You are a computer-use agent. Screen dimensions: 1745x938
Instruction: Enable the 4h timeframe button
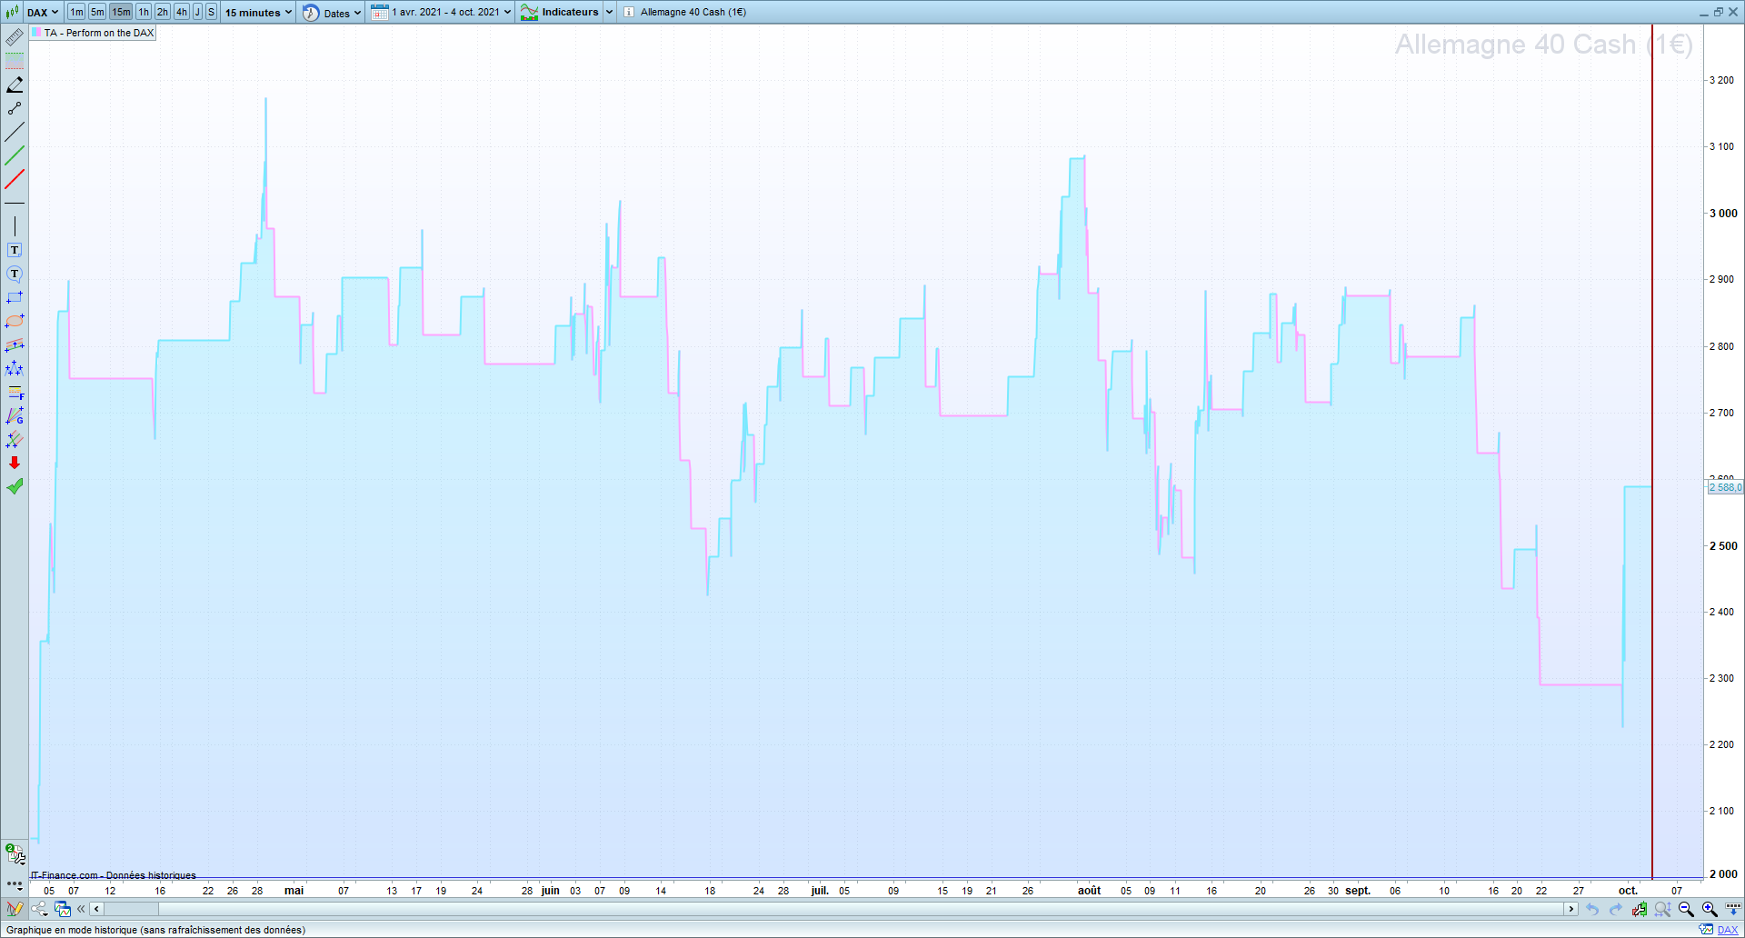[x=182, y=12]
